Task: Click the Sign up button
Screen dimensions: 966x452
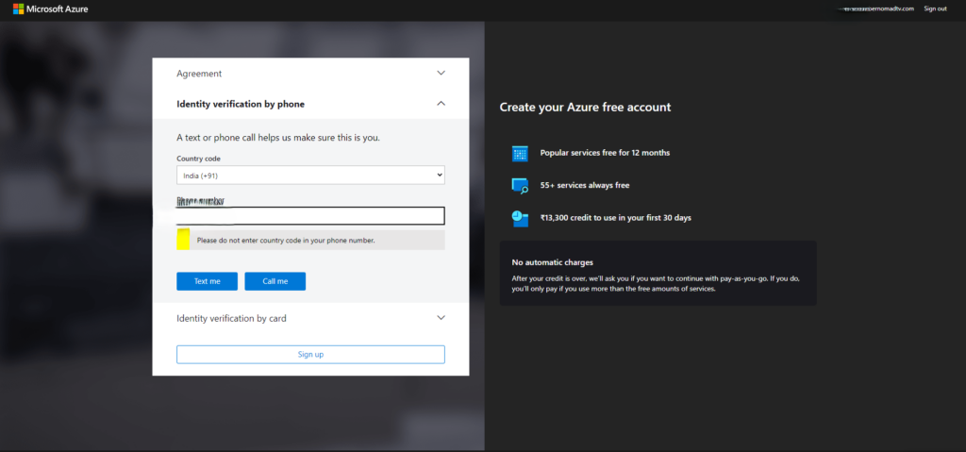Action: (x=310, y=355)
